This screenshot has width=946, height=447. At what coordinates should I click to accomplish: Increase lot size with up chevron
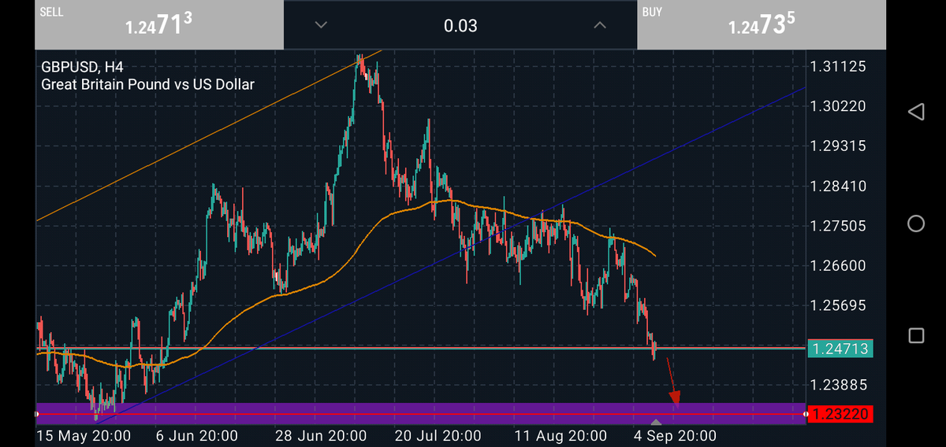tap(600, 25)
